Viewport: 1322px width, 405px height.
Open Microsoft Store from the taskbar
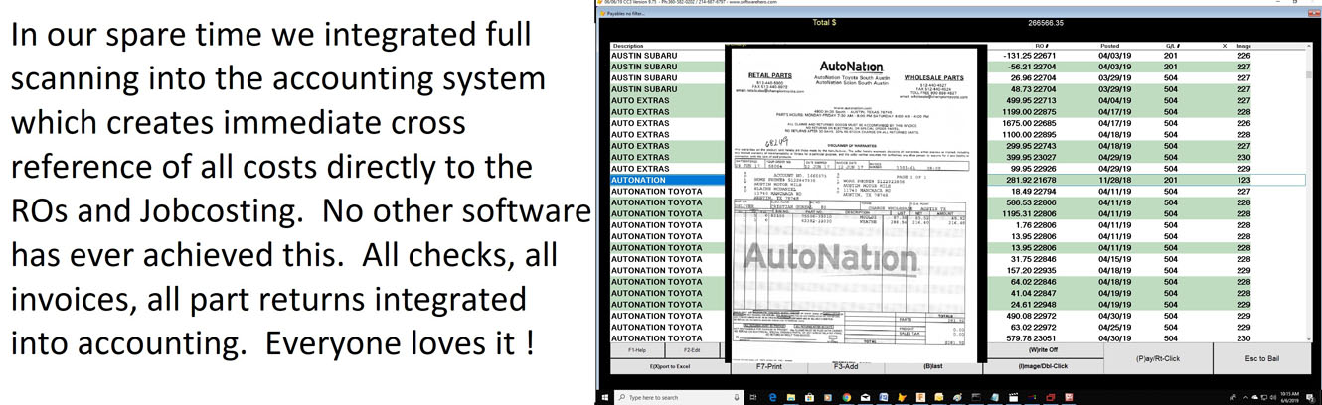[810, 397]
